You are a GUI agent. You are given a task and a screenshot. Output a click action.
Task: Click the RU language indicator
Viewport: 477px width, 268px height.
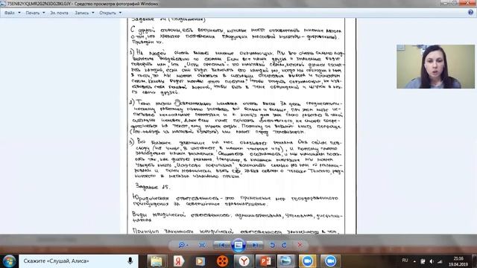[x=405, y=261]
